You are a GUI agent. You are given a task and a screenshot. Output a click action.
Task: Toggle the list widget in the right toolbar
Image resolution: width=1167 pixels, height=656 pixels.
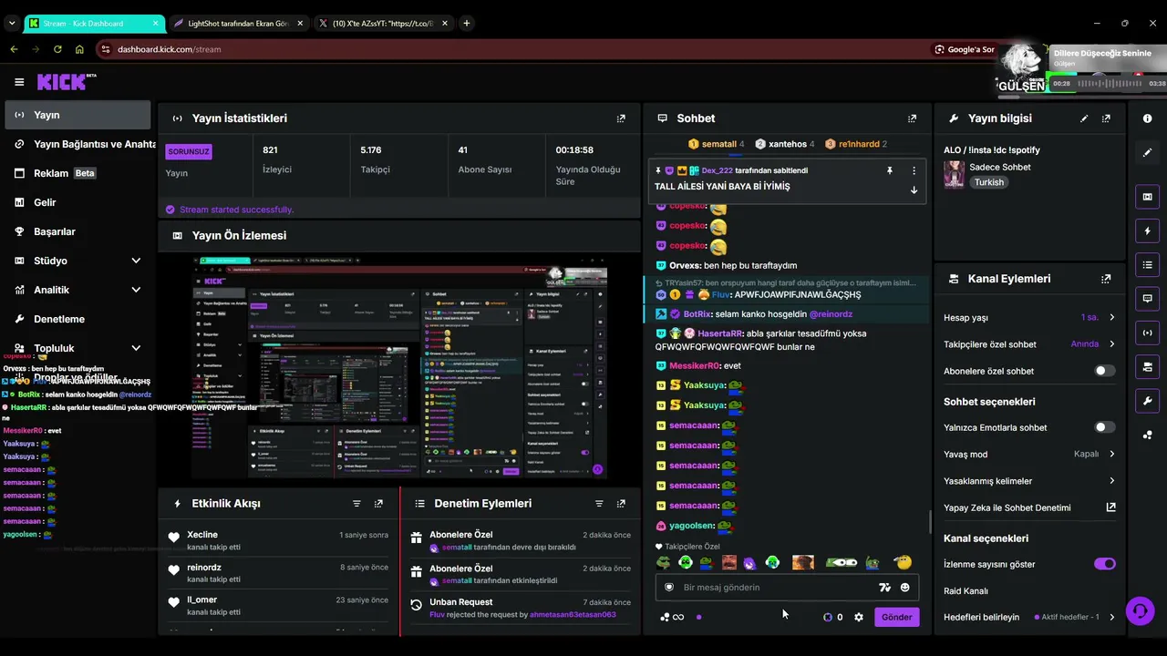(1147, 265)
